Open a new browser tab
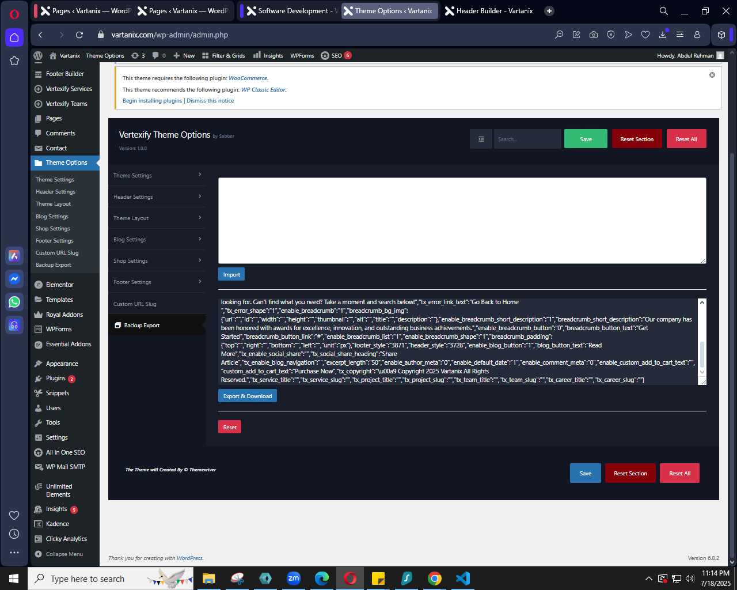Image resolution: width=737 pixels, height=590 pixels. [549, 11]
